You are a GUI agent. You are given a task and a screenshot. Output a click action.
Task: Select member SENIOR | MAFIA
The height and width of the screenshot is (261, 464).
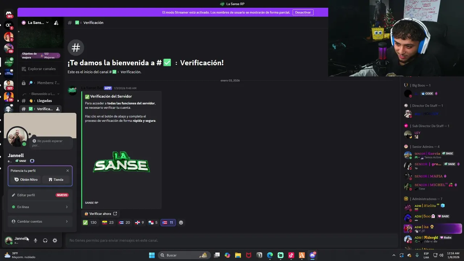coord(432,177)
